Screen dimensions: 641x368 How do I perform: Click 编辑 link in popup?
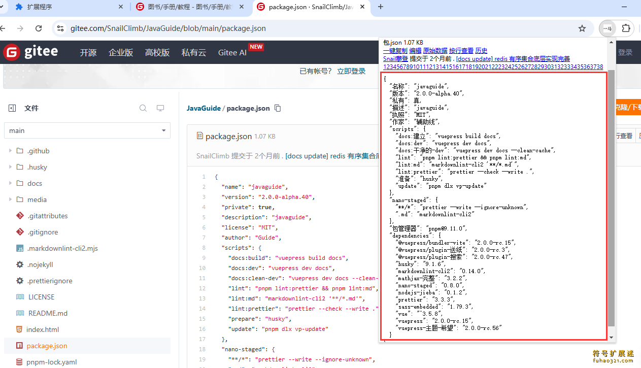pos(415,50)
